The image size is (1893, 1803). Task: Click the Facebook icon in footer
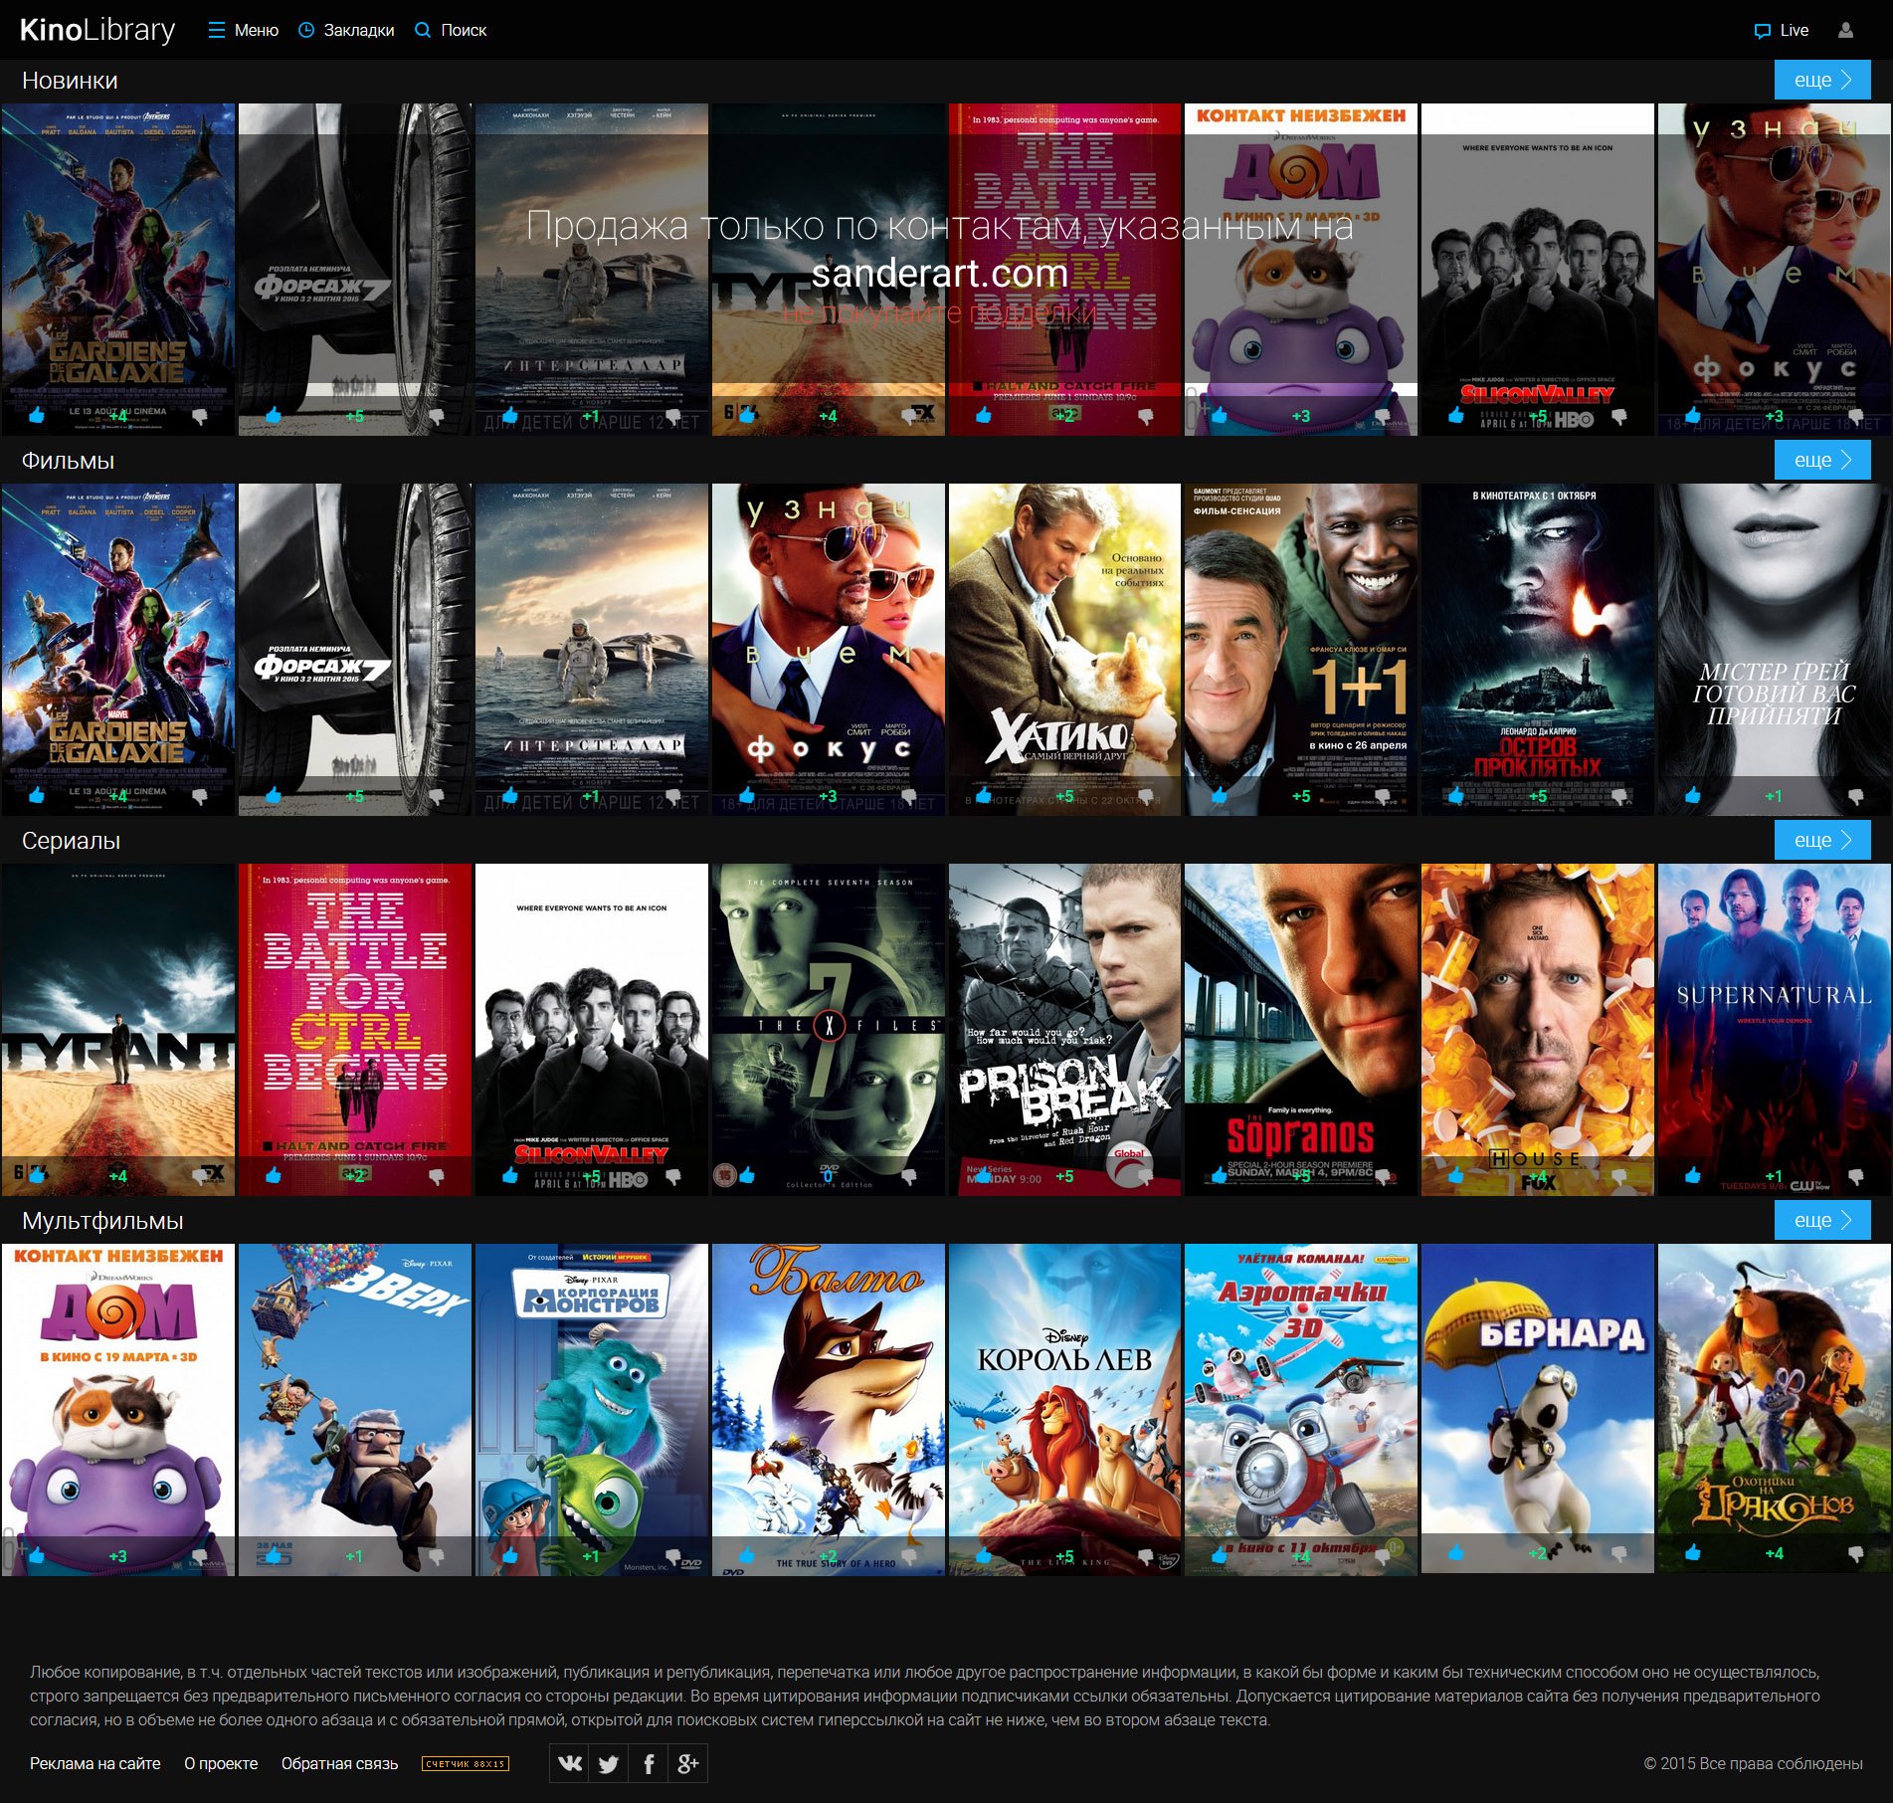[649, 1763]
